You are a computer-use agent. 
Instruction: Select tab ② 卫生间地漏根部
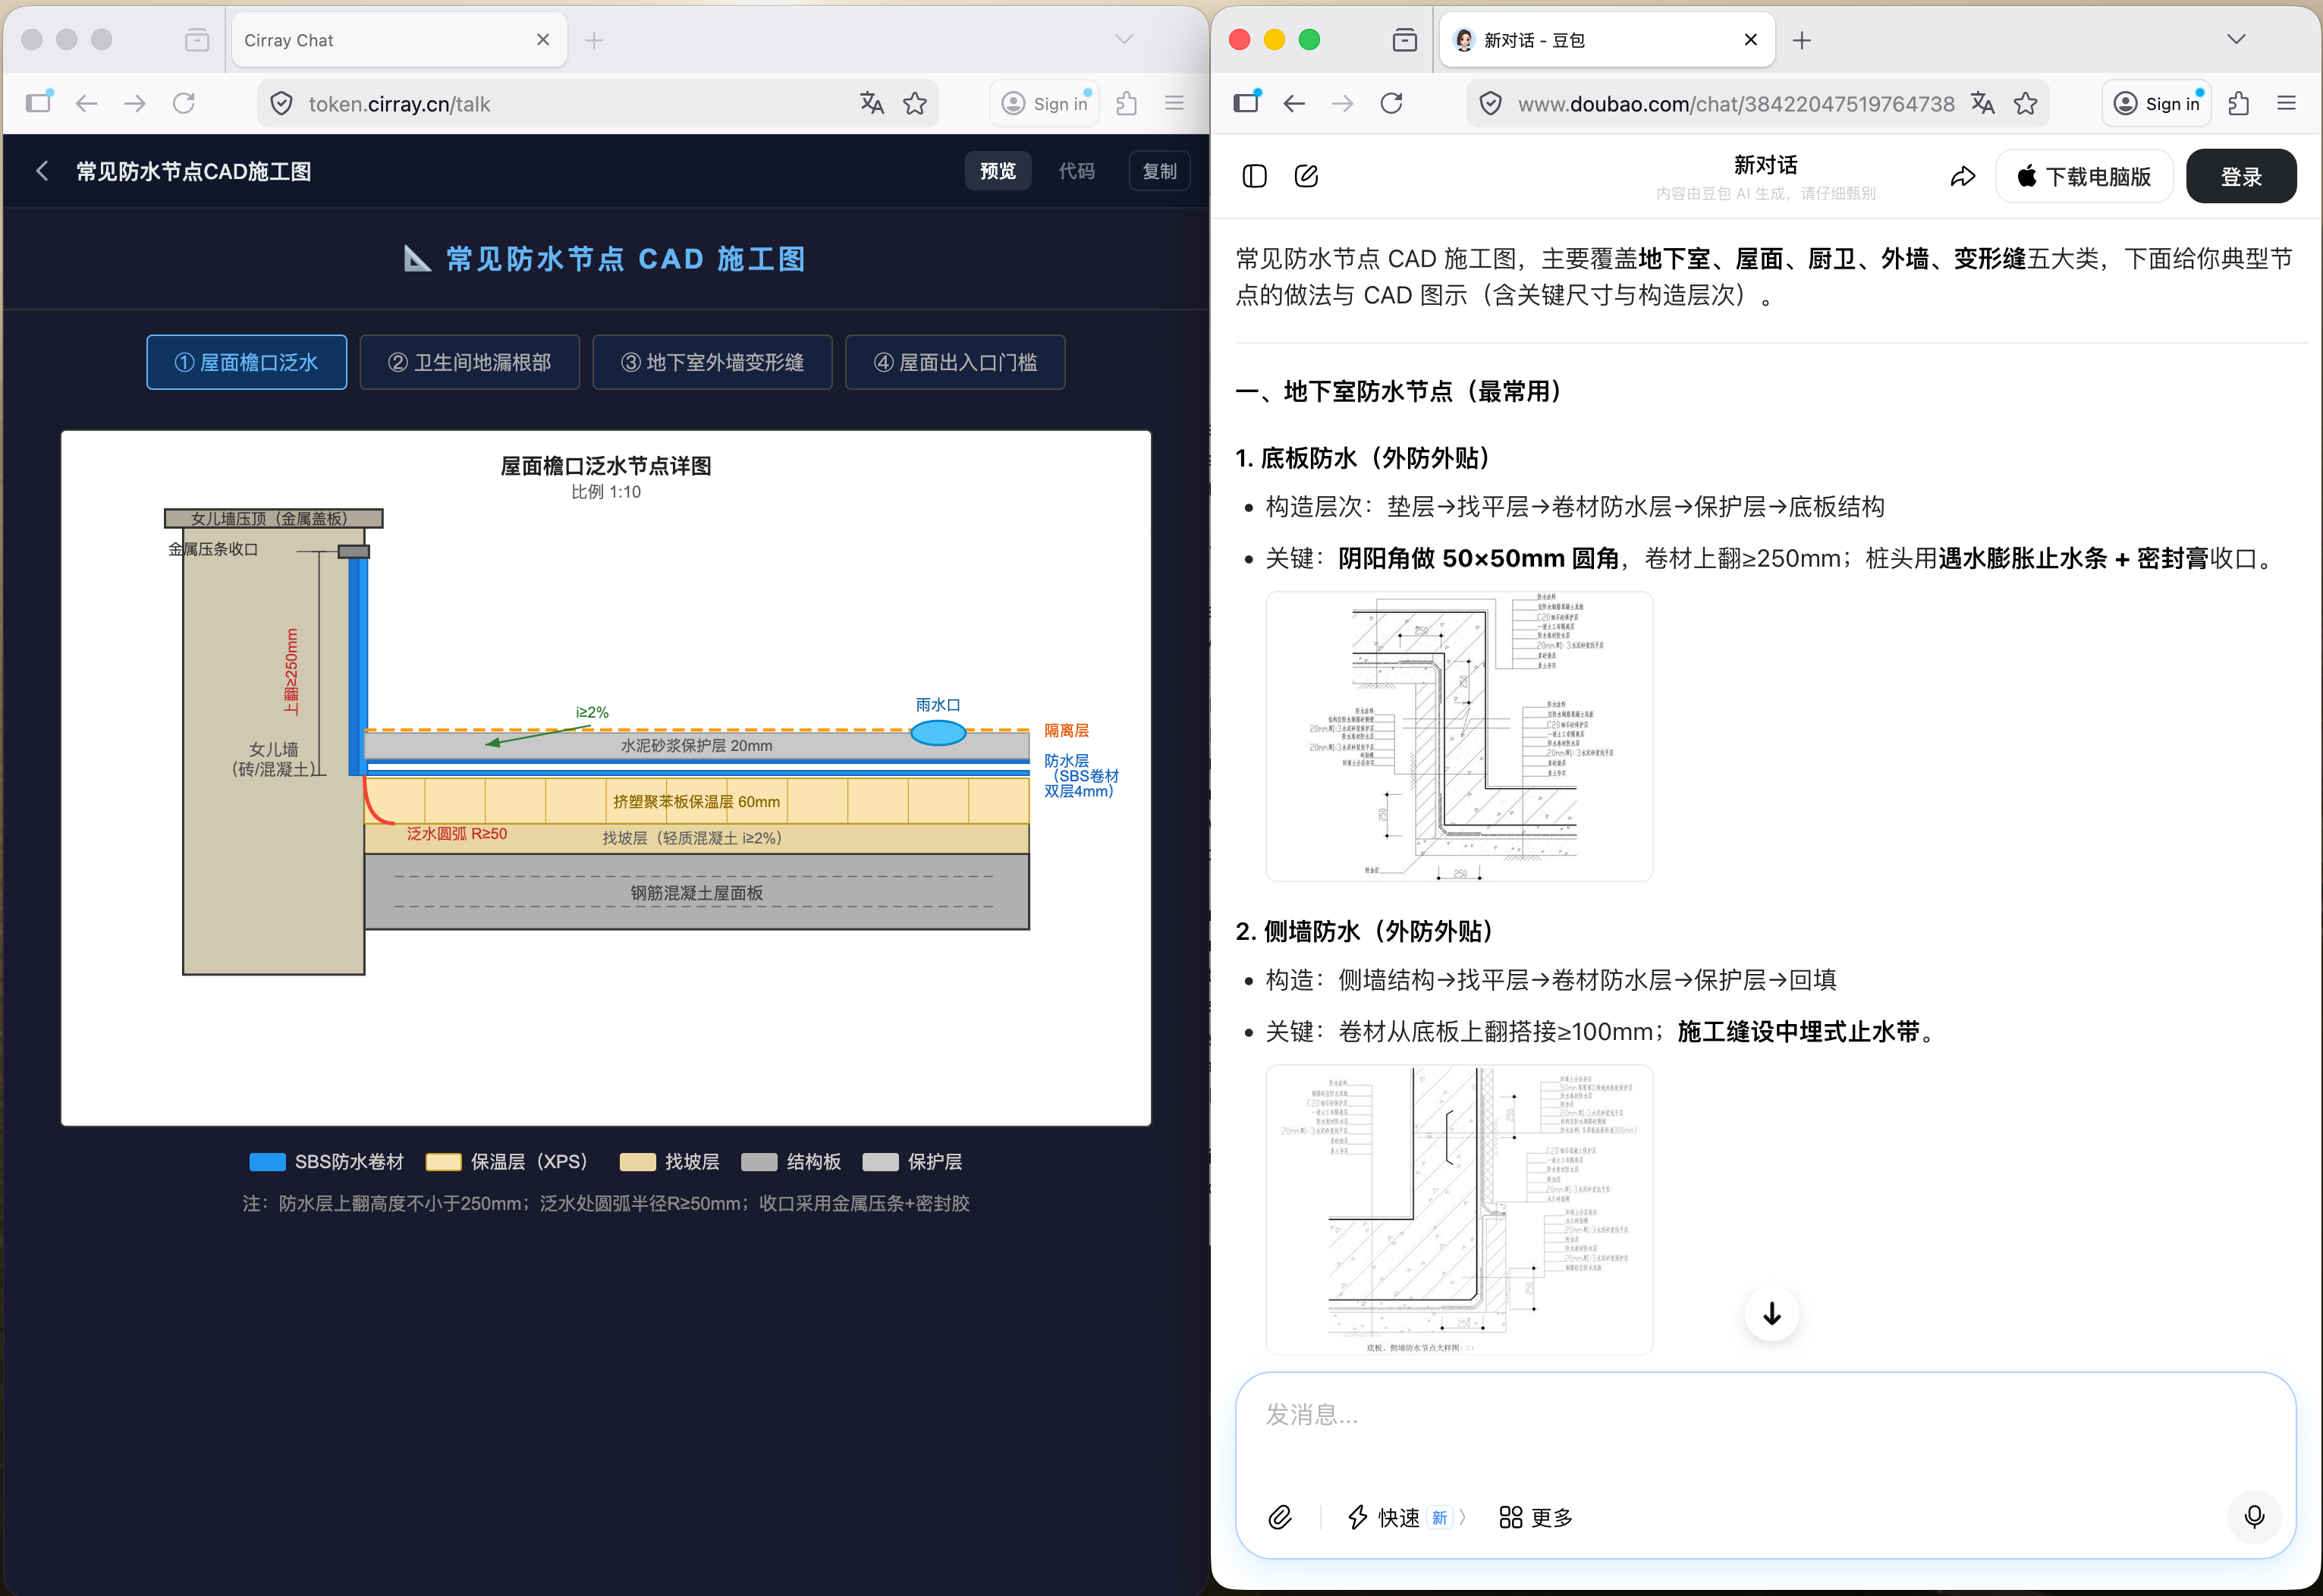click(x=469, y=362)
